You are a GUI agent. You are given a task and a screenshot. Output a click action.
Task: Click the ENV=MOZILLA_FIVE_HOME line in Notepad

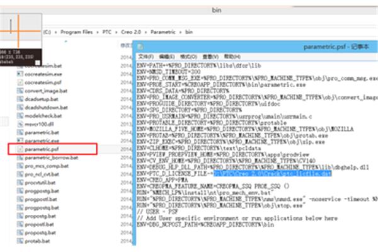[245, 129]
